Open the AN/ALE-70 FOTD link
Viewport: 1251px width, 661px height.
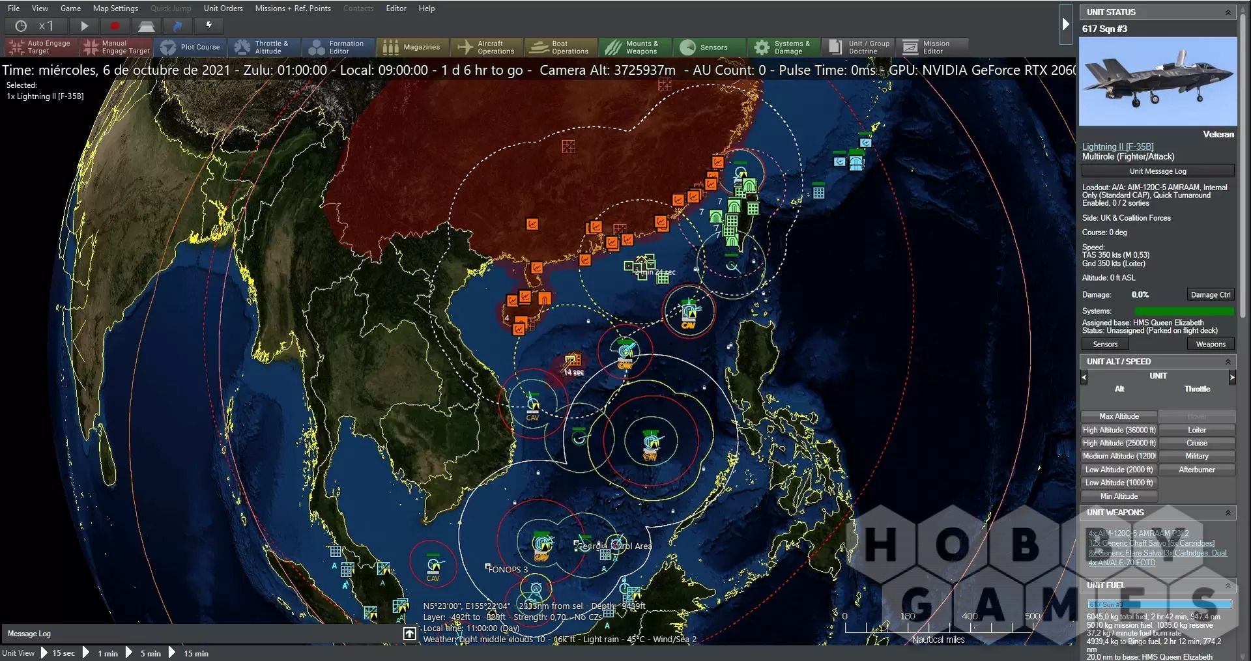coord(1121,563)
